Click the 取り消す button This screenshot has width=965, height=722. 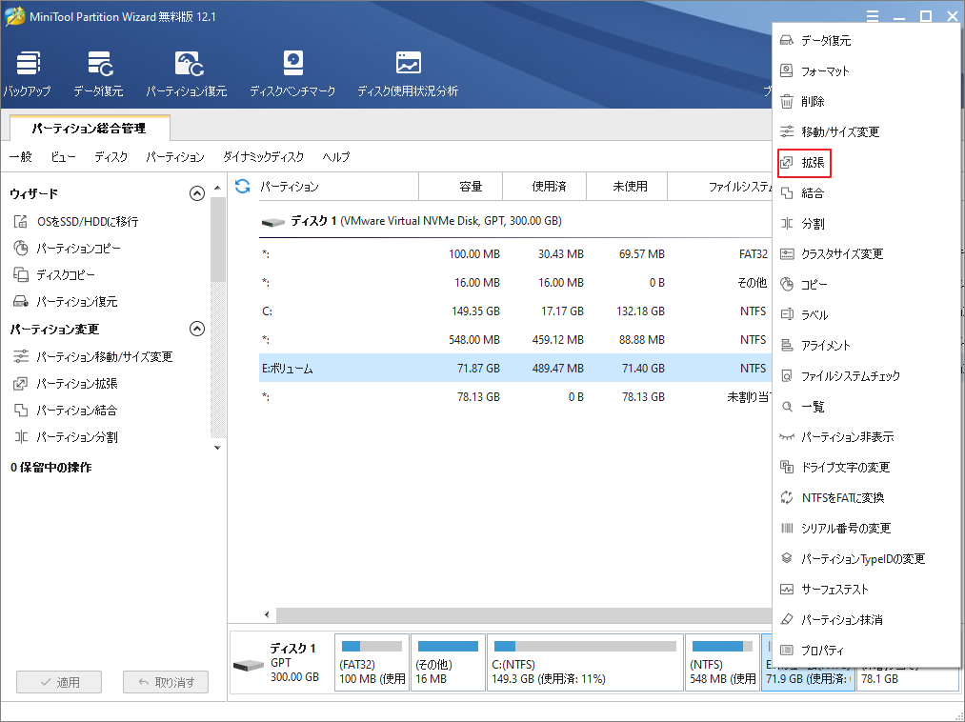[166, 682]
